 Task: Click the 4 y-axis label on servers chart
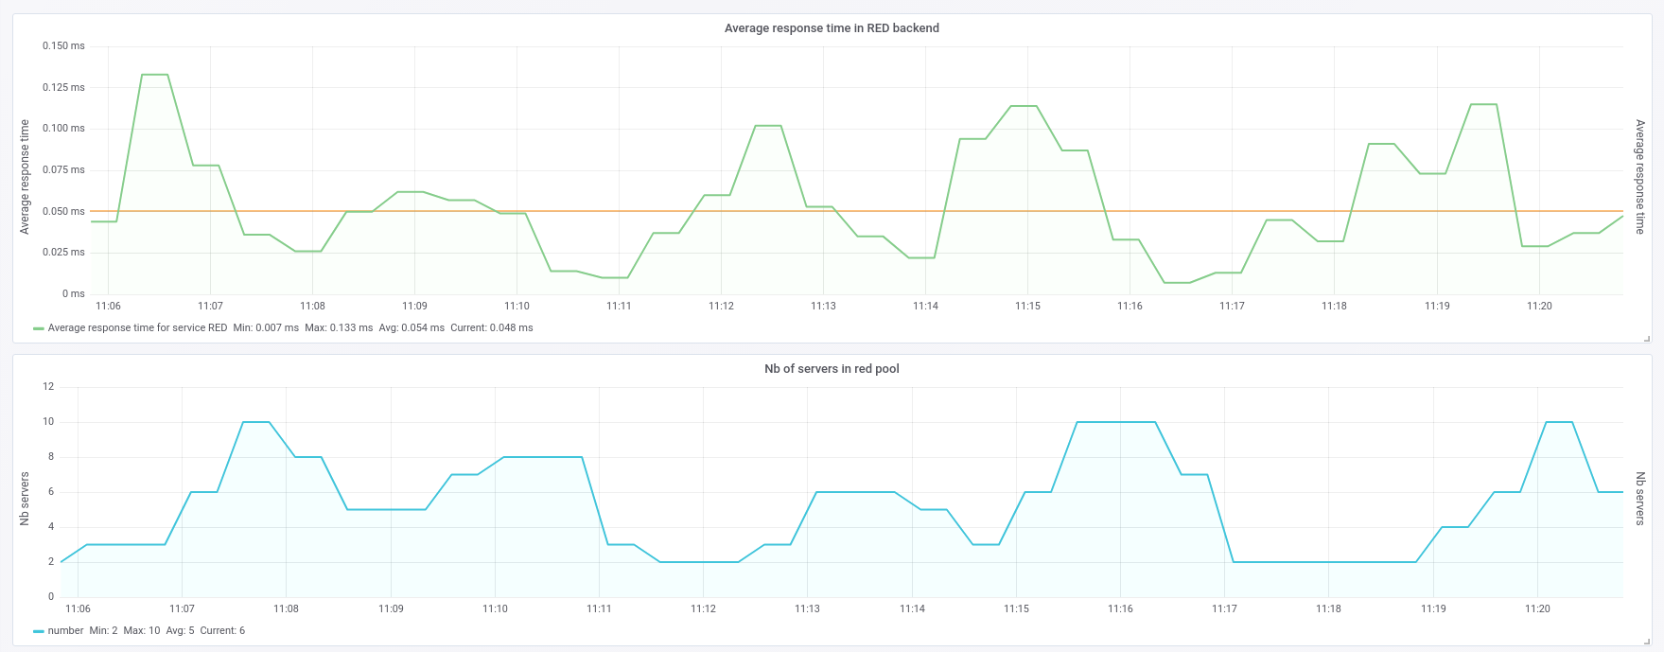tap(51, 526)
